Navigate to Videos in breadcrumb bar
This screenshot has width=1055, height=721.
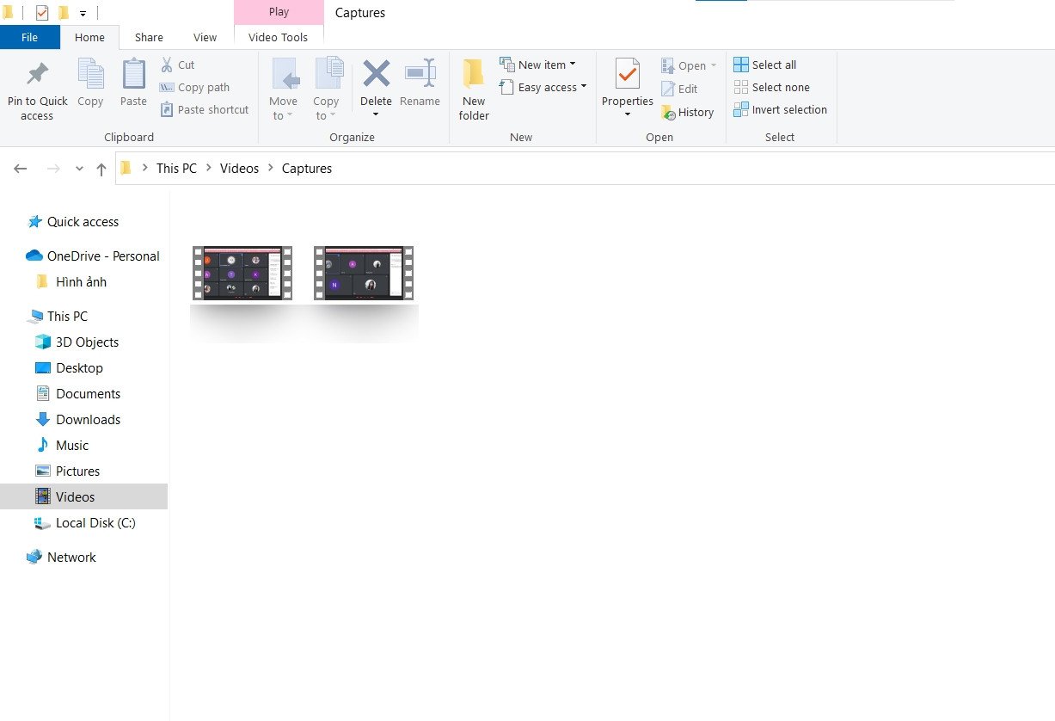239,168
